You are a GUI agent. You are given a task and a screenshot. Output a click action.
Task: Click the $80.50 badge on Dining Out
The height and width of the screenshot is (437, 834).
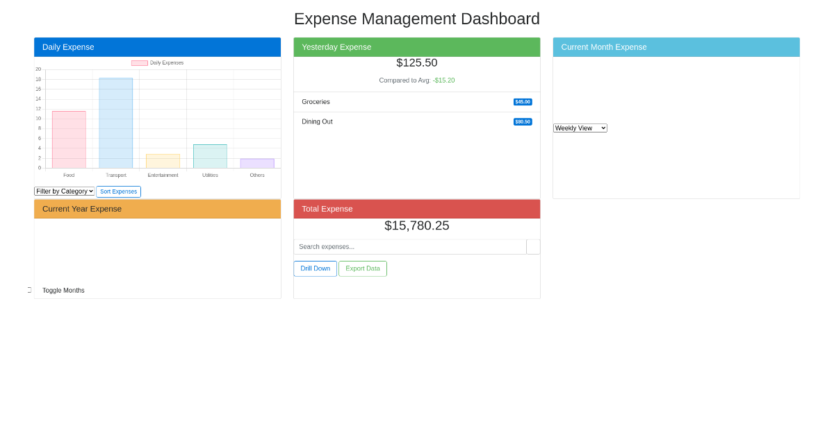pos(523,121)
